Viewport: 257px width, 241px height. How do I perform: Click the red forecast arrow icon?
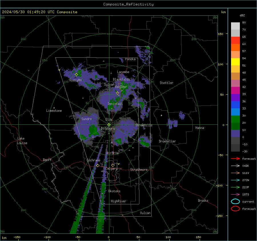235,158
